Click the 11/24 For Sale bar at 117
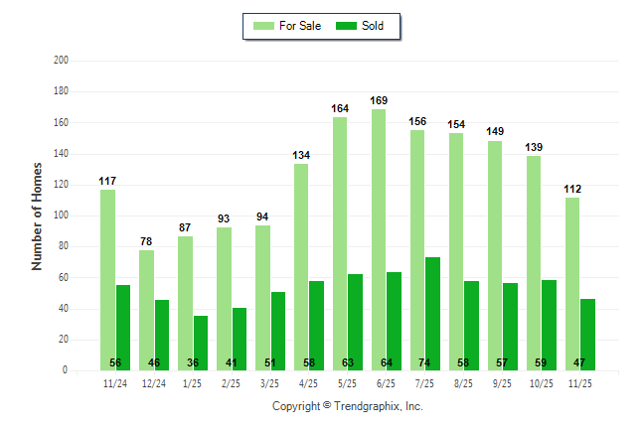 point(107,279)
